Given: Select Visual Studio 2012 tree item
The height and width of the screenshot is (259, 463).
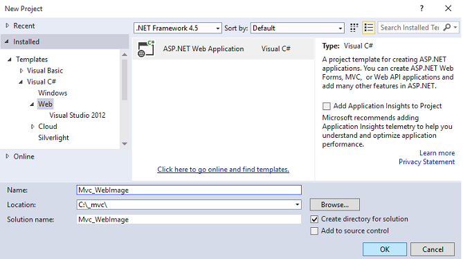Looking at the screenshot, I should [78, 115].
